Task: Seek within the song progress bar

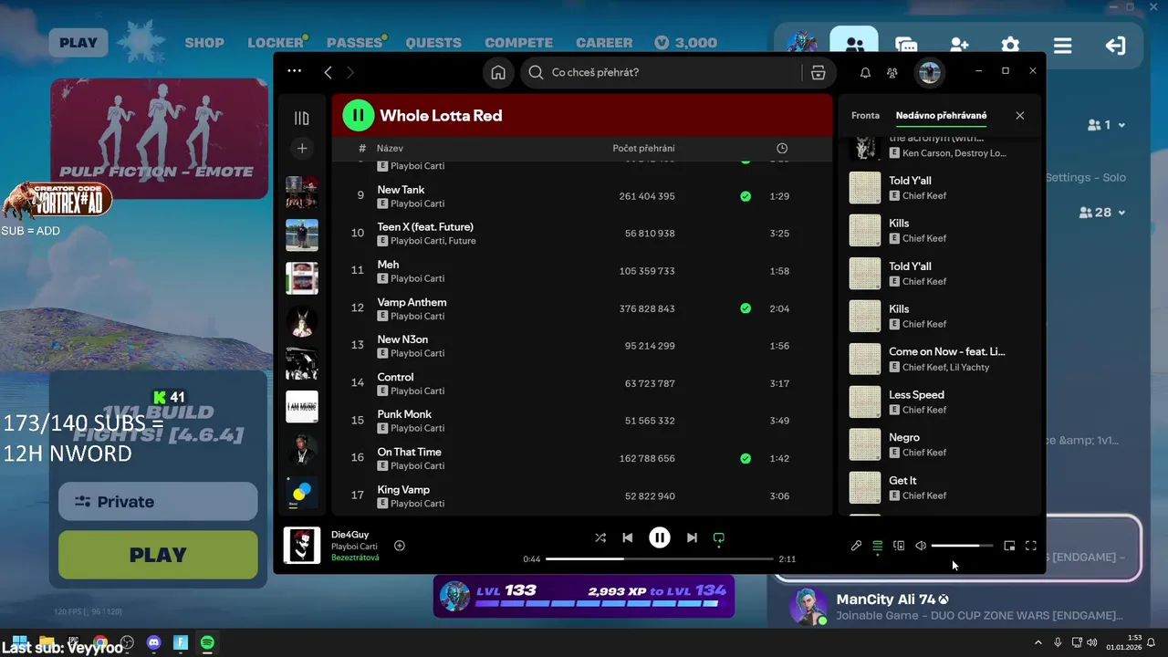Action: pos(660,558)
